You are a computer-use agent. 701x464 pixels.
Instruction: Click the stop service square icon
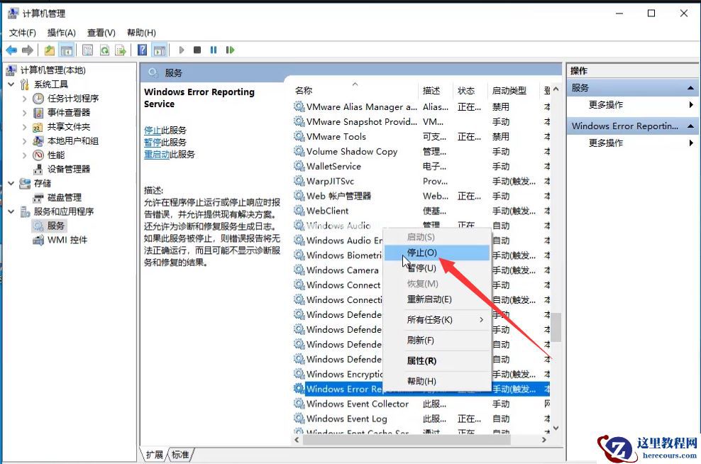pos(199,50)
